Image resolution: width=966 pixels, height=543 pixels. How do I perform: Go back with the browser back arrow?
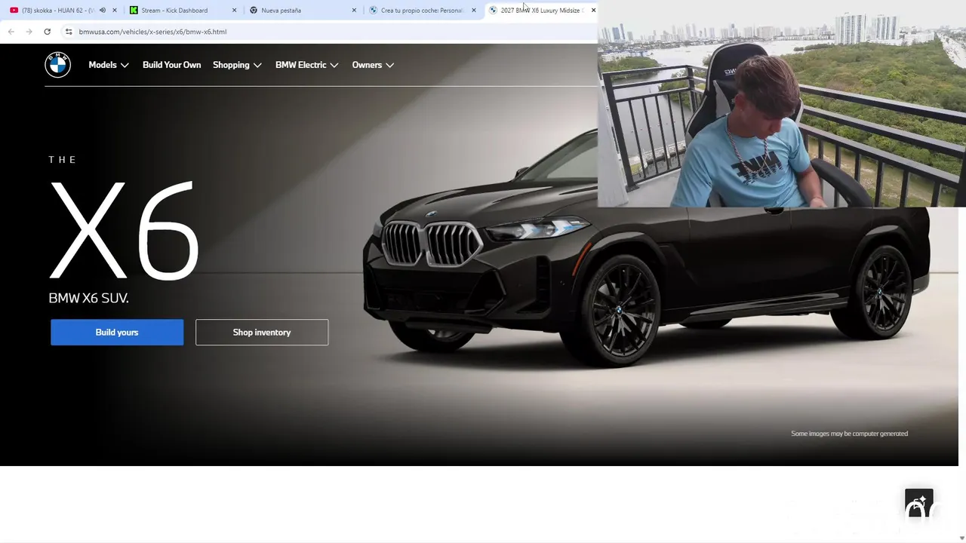[x=11, y=32]
